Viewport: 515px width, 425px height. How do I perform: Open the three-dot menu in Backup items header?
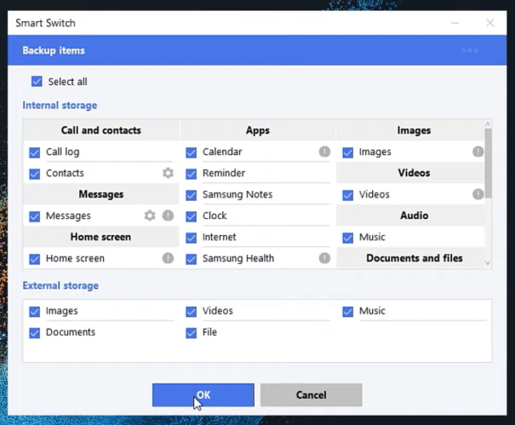(x=470, y=50)
